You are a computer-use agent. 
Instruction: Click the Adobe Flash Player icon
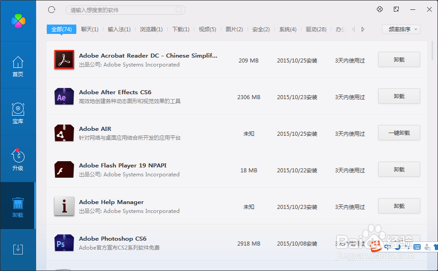pos(64,170)
